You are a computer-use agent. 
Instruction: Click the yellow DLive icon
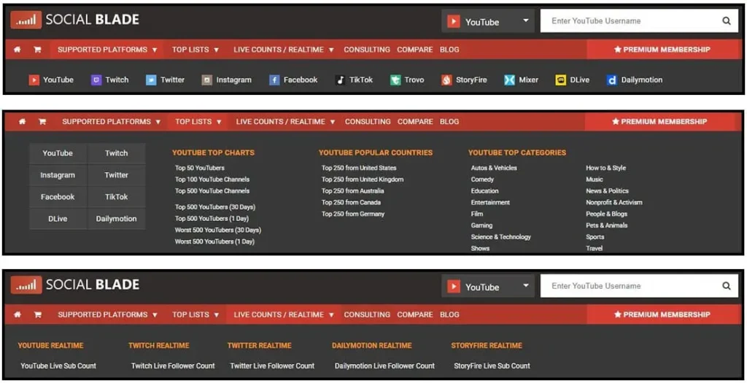pyautogui.click(x=561, y=80)
